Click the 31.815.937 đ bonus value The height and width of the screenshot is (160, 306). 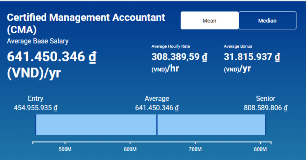pyautogui.click(x=252, y=57)
